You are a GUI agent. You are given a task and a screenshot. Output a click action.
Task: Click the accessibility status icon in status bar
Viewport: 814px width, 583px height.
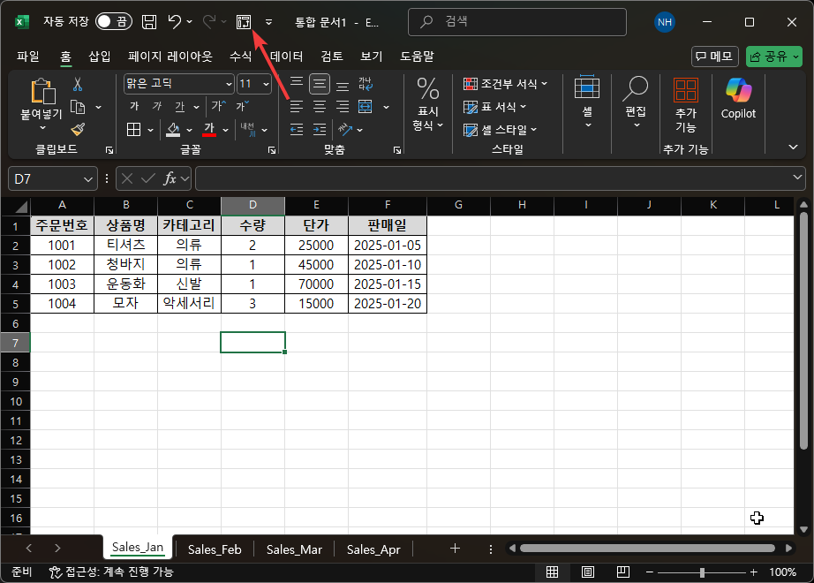55,572
